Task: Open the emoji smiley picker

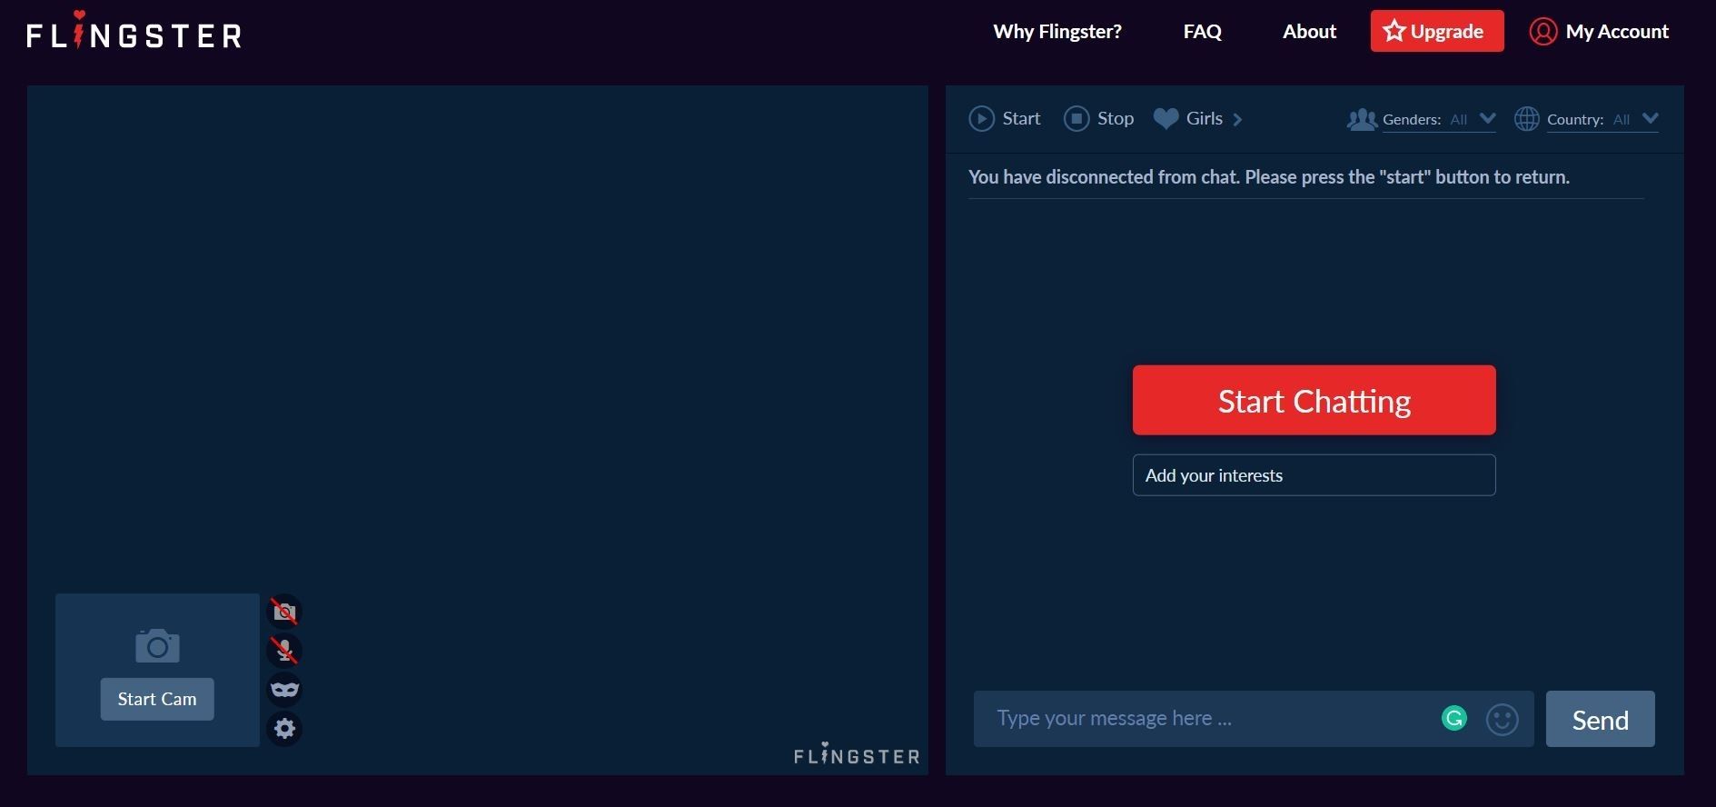Action: pos(1502,720)
